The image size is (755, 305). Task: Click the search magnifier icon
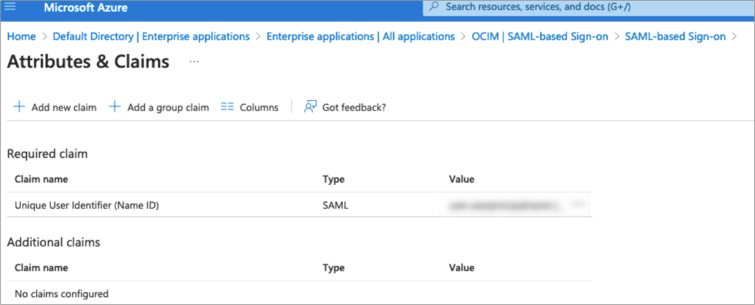click(x=434, y=7)
